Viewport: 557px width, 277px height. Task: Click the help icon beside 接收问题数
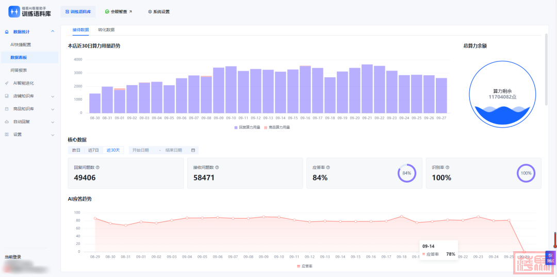[217, 167]
